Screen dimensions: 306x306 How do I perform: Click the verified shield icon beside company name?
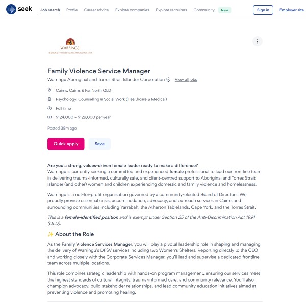[x=169, y=80]
